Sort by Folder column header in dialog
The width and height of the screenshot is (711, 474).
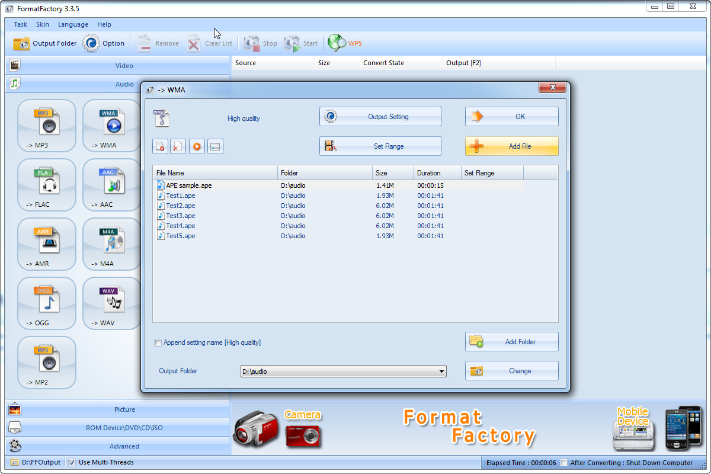tap(325, 173)
